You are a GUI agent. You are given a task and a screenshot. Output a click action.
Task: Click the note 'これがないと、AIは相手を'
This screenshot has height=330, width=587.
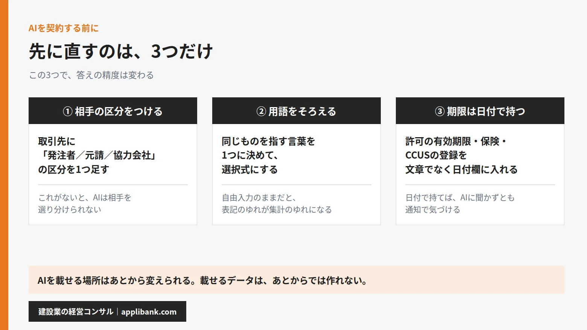click(x=85, y=197)
